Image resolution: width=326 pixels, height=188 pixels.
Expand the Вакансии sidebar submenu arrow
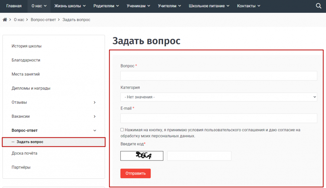[x=95, y=117]
